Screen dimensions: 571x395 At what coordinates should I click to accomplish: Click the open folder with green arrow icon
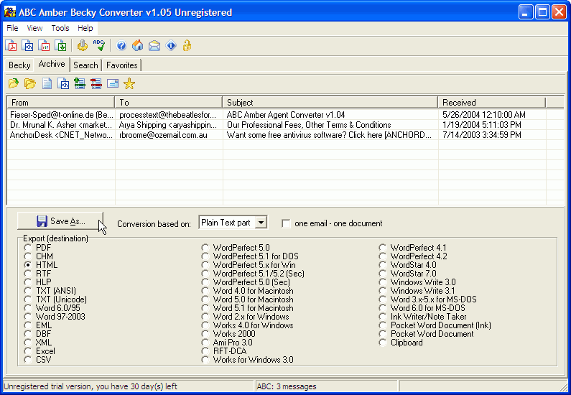click(14, 83)
